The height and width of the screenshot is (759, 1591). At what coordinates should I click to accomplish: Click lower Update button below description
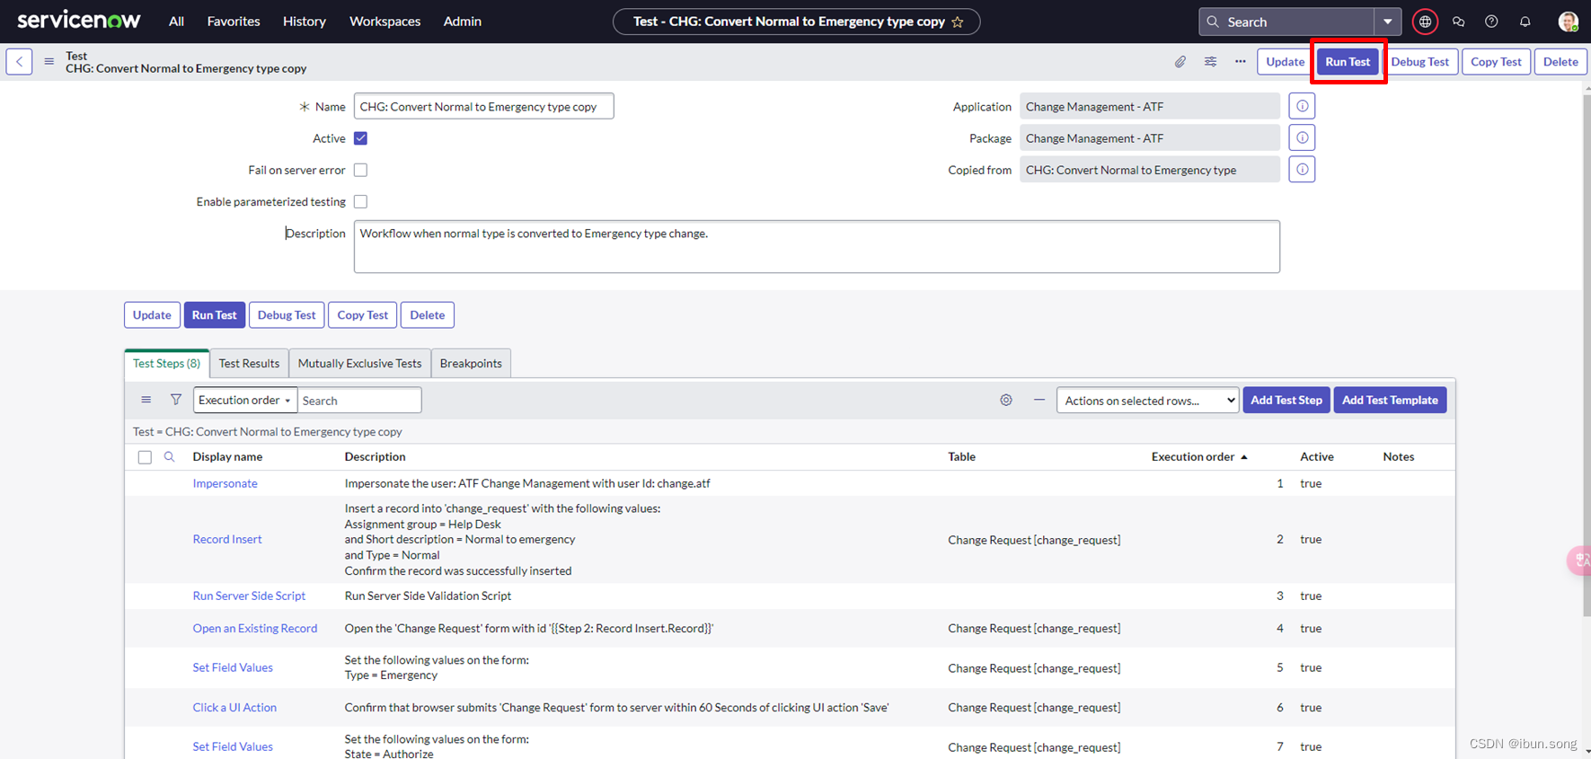tap(152, 315)
